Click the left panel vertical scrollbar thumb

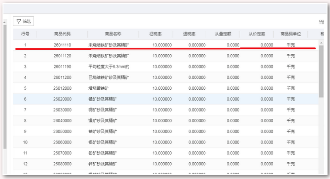pyautogui.click(x=5, y=87)
